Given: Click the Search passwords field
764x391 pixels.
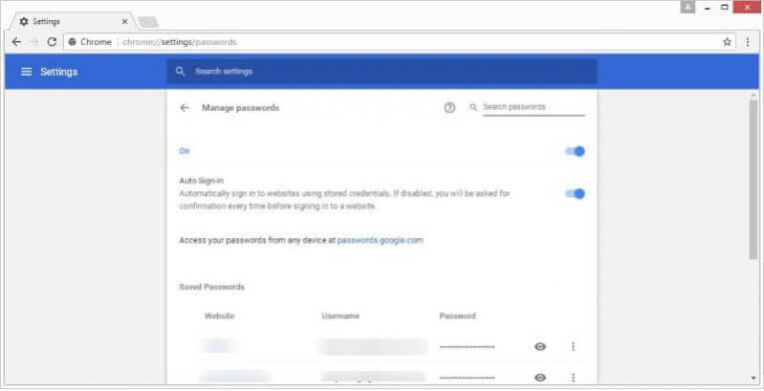Looking at the screenshot, I should point(533,108).
